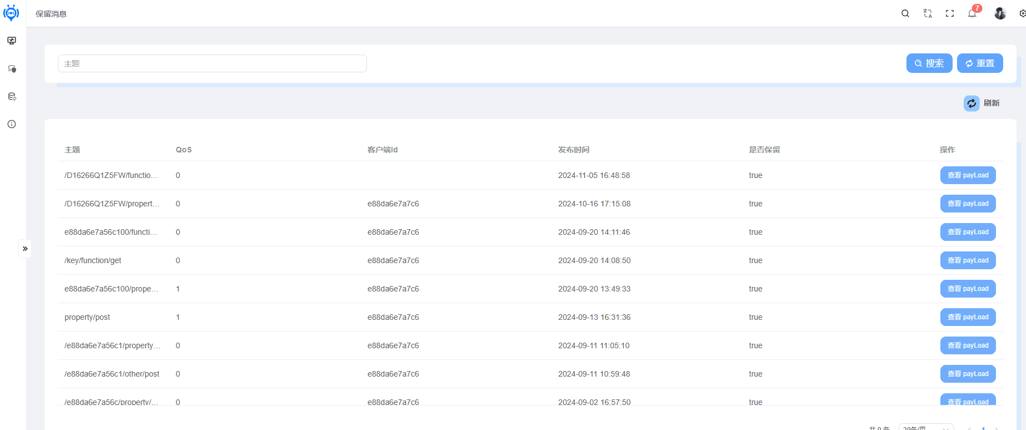The height and width of the screenshot is (430, 1026).
Task: View payload for /key/function/get row
Action: tap(968, 260)
